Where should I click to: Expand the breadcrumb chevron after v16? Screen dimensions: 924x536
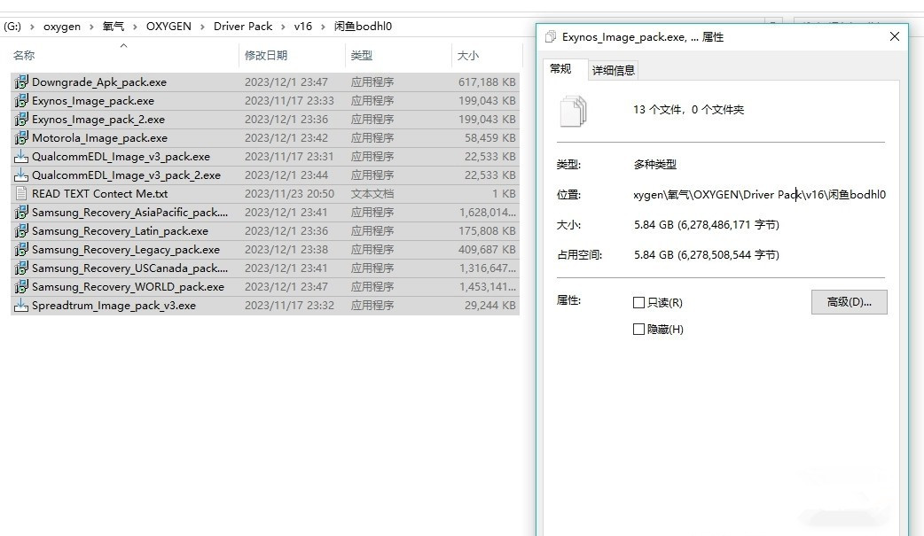pos(323,27)
